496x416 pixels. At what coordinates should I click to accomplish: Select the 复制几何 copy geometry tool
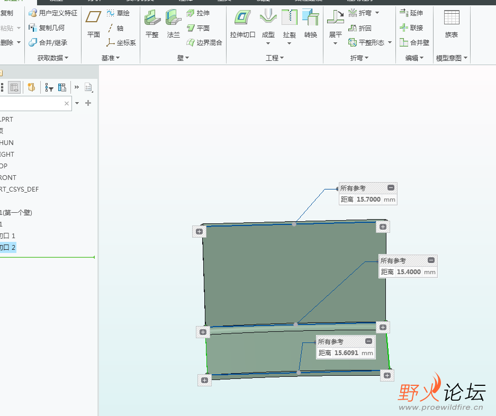coord(47,28)
